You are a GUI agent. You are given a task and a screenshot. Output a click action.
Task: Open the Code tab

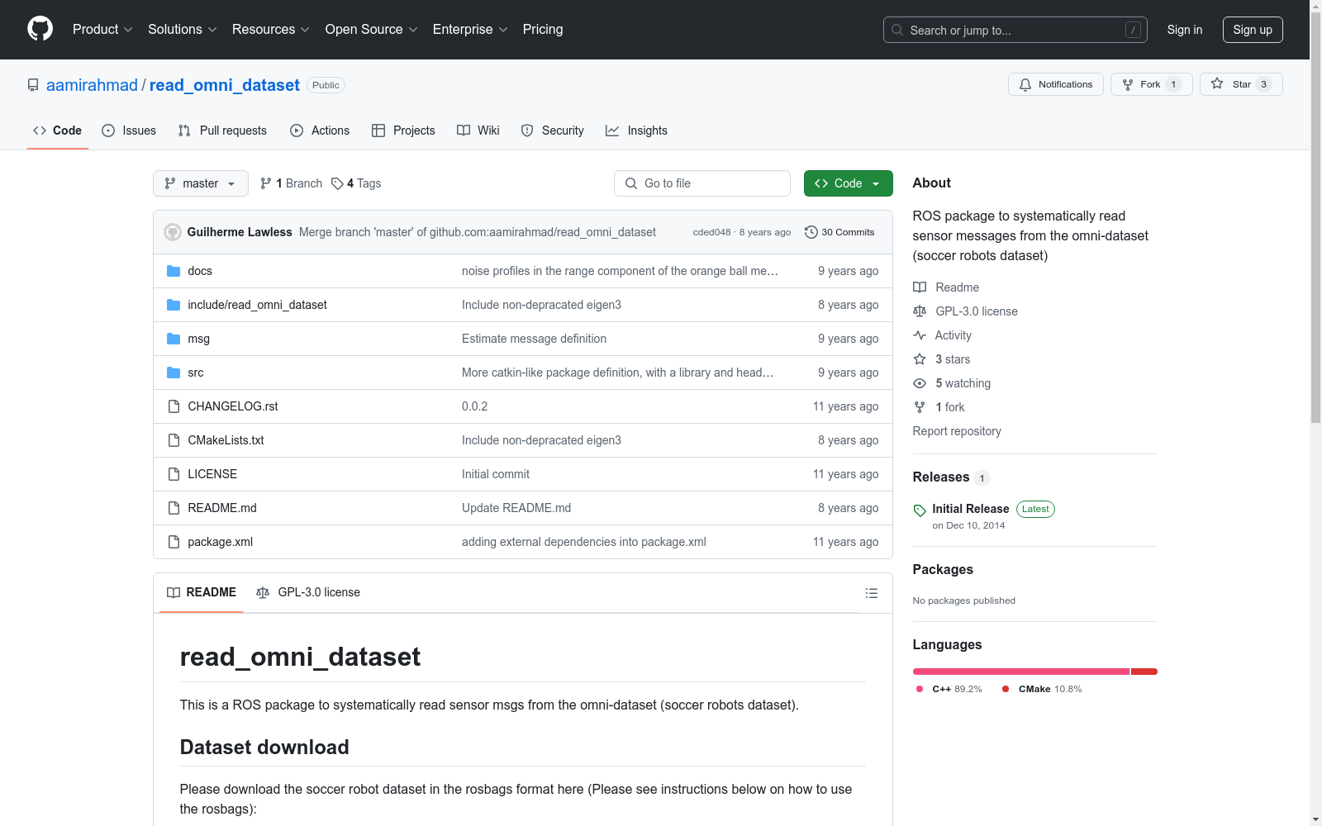(x=58, y=131)
